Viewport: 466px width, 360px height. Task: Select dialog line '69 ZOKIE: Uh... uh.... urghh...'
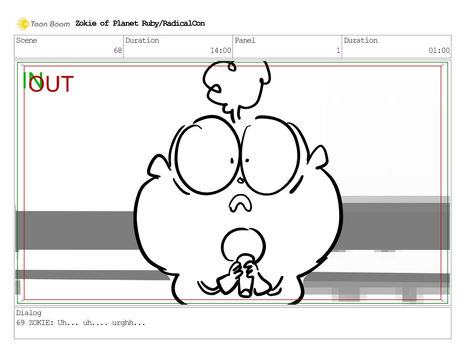click(81, 323)
